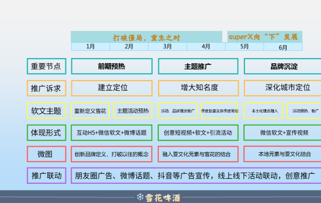The image size is (321, 203).
Task: Select the 4月 timeline cell
Action: click(x=206, y=47)
